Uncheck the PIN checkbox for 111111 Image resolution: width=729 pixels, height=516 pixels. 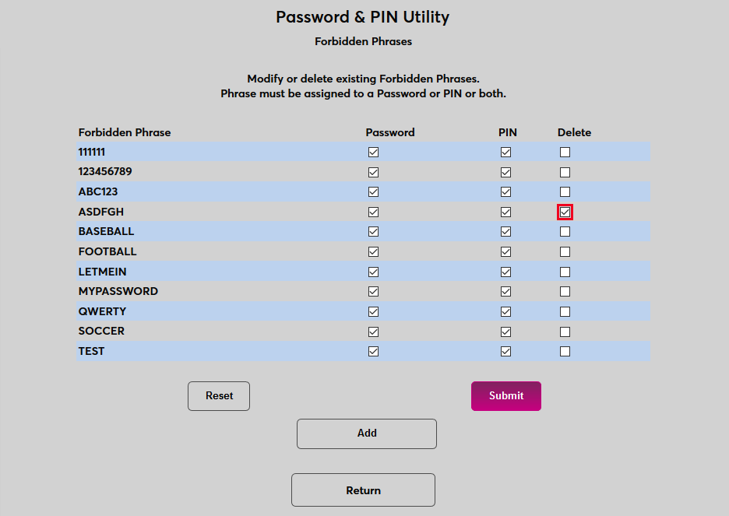click(505, 152)
